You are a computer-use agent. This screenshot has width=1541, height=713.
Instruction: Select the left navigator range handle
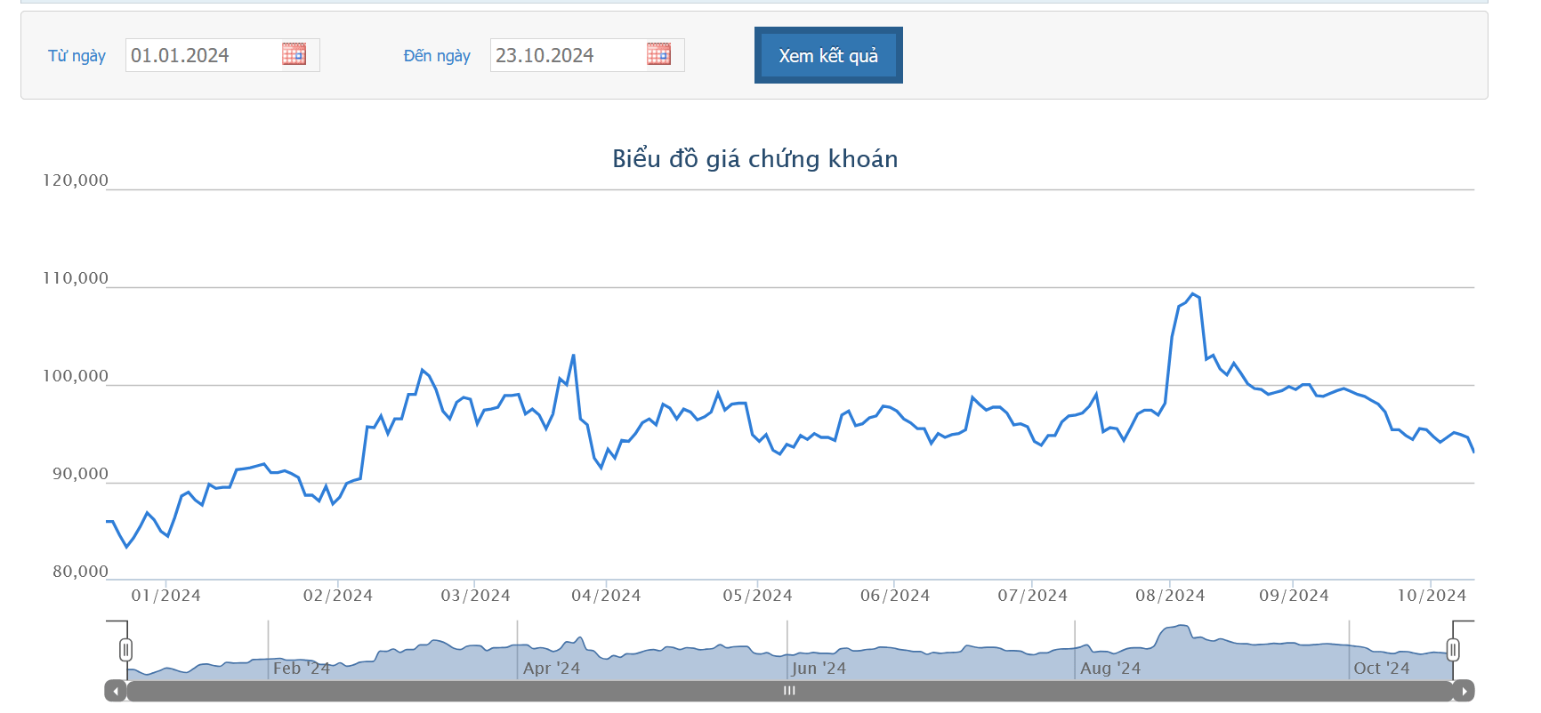click(125, 650)
